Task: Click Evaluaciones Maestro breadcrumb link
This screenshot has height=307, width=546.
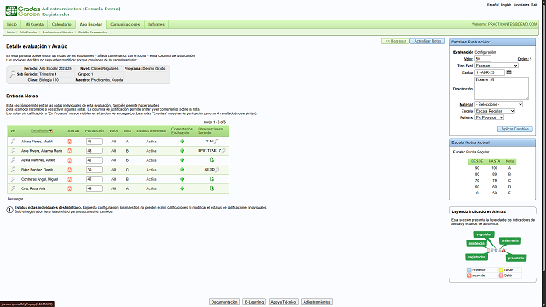Action: click(x=58, y=32)
